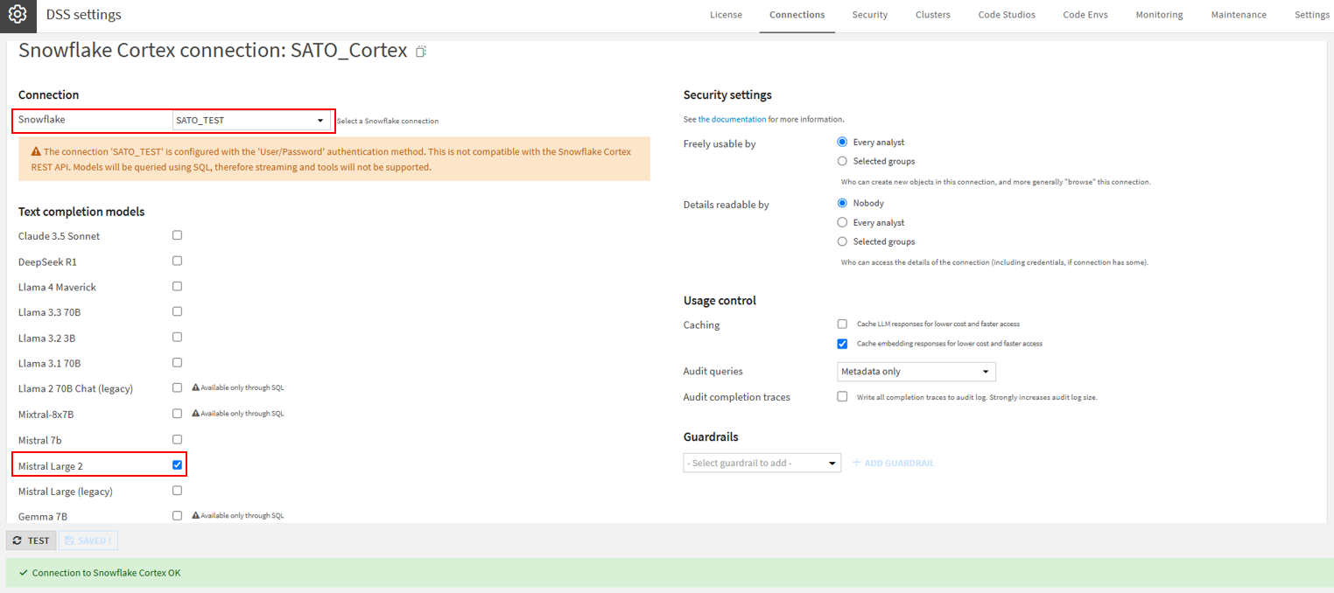Viewport: 1334px width, 593px height.
Task: Check the Mistral 7b checkbox
Action: click(x=177, y=439)
